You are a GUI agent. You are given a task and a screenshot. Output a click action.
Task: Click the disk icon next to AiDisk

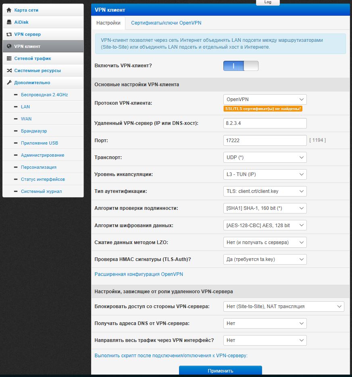9,22
